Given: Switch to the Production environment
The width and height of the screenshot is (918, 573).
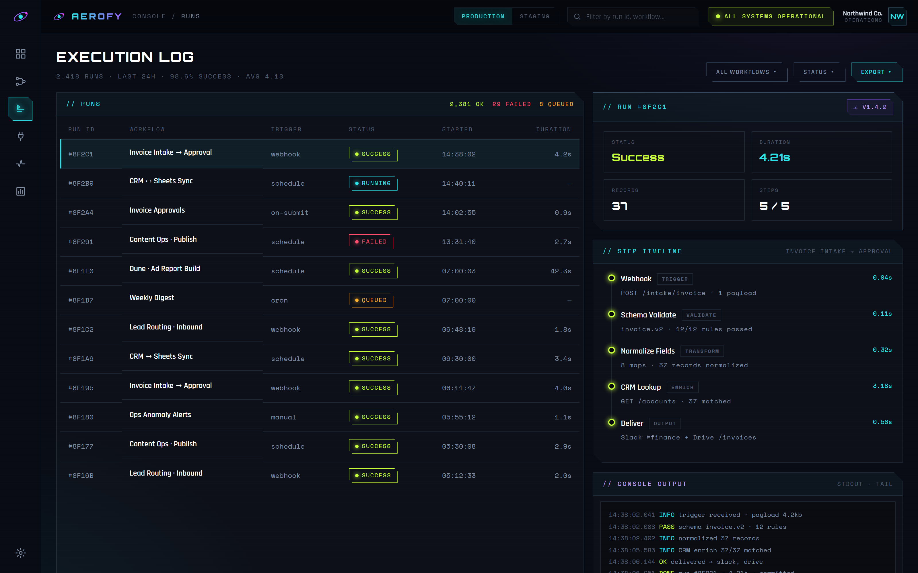Looking at the screenshot, I should click(483, 16).
